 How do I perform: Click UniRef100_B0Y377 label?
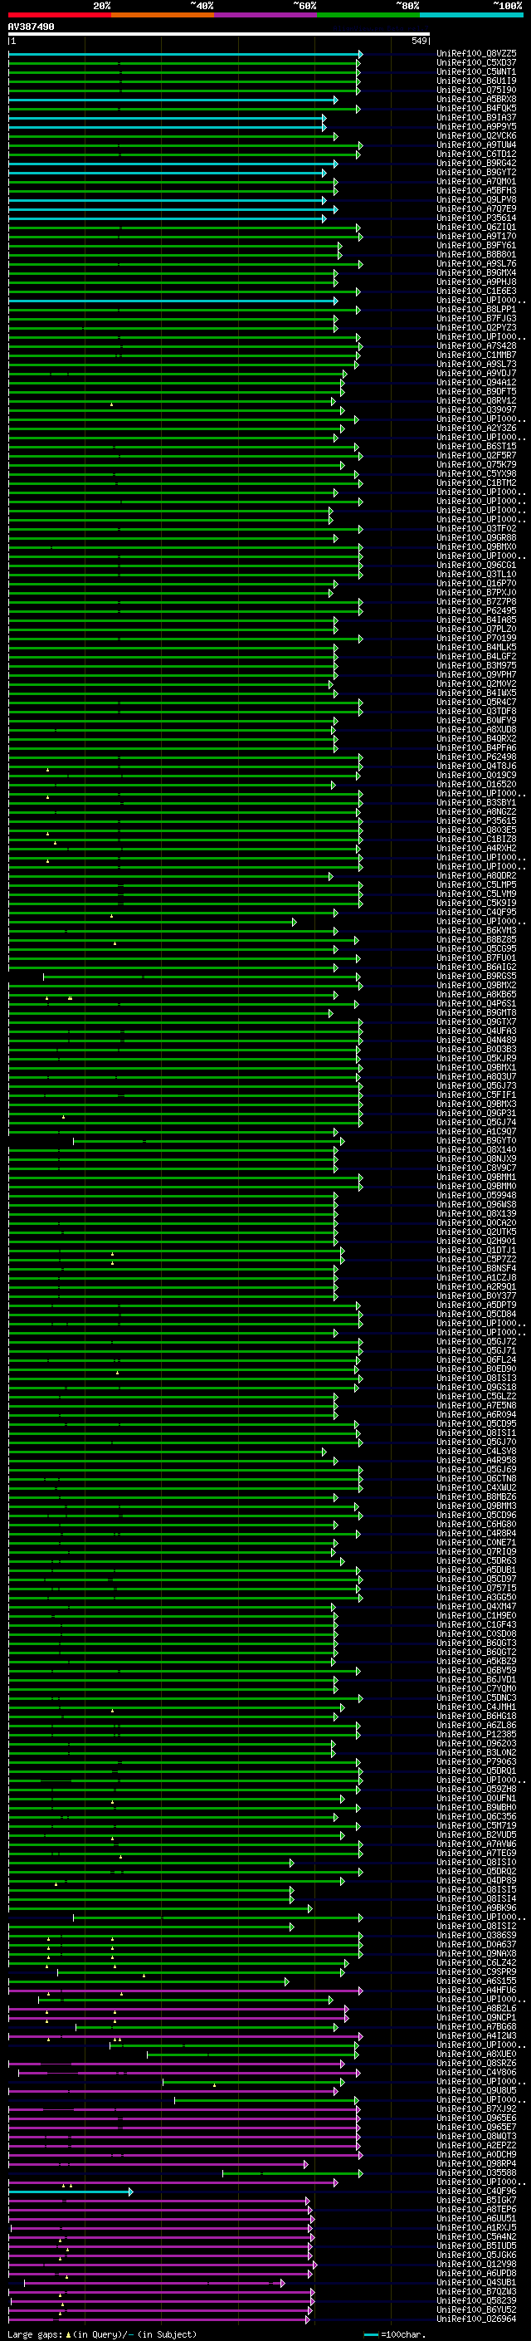[476, 1296]
